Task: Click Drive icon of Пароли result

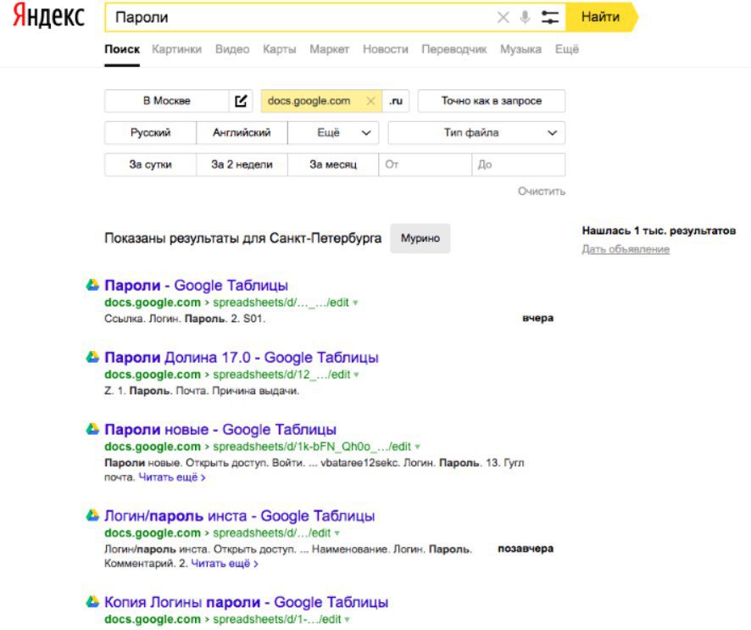Action: (x=92, y=285)
